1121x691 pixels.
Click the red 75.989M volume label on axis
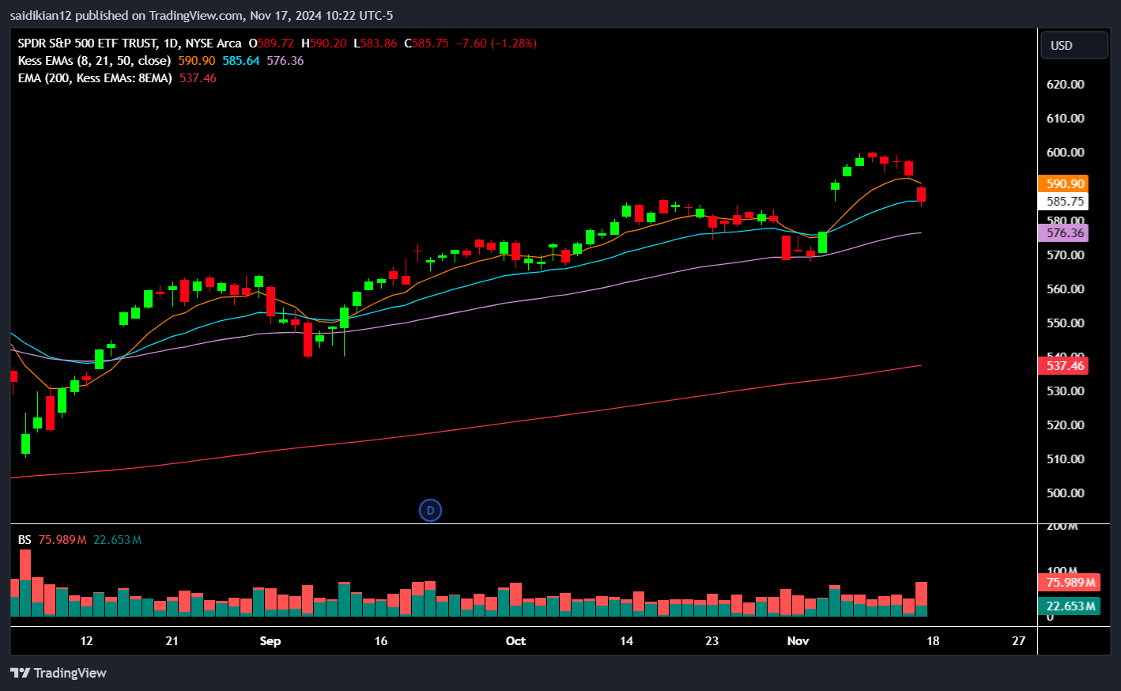point(1070,582)
